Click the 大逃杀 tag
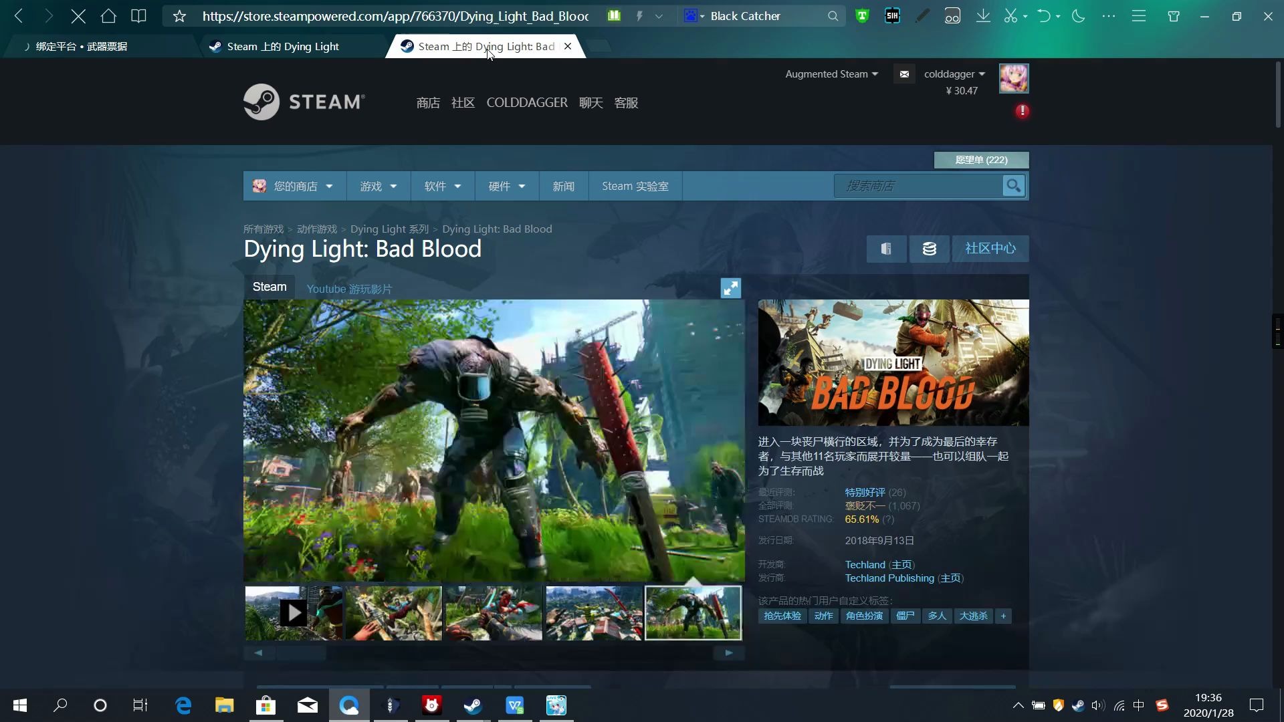Viewport: 1284px width, 722px height. click(973, 616)
